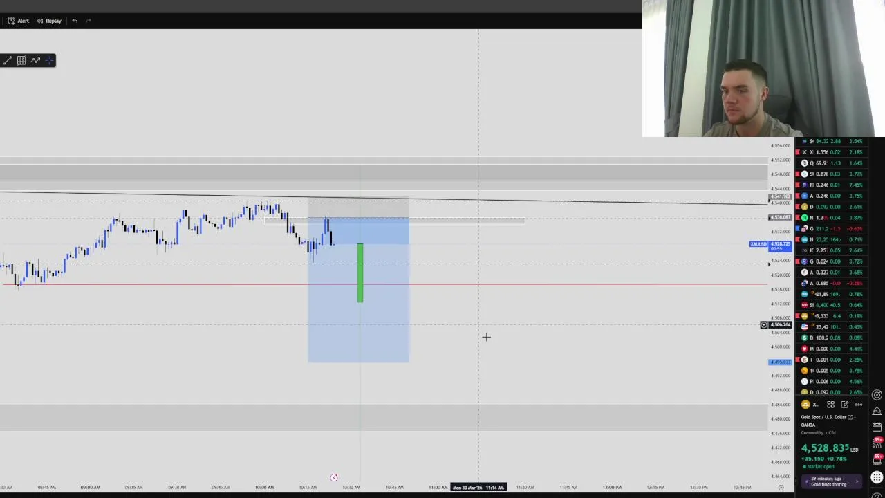Start bar Replay mode

coord(48,21)
